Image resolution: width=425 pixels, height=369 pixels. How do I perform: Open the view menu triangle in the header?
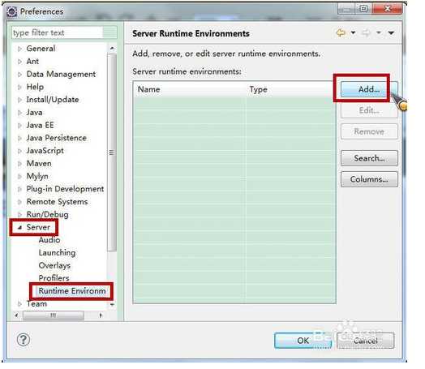[x=391, y=32]
